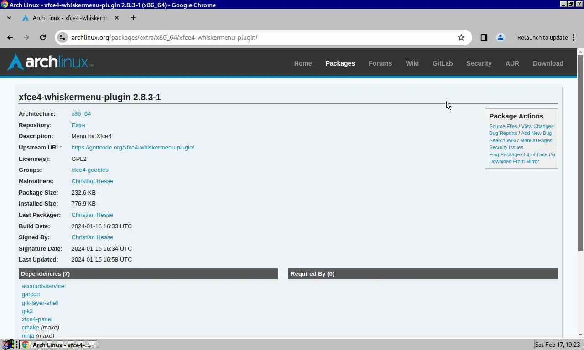Open Manual Pages link

coord(536,140)
